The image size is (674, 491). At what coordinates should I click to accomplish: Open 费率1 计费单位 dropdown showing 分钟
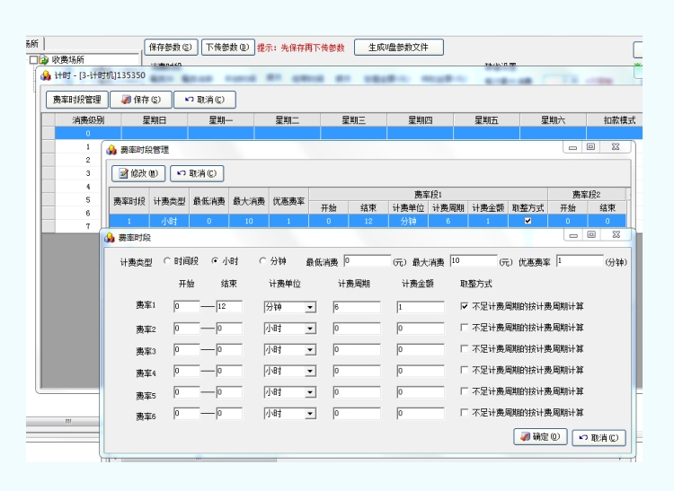pos(310,307)
